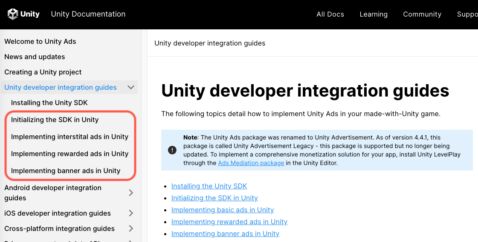Viewport: 478px width, 242px height.
Task: Expand Cross-platform integration guides chevron
Action: [131, 228]
